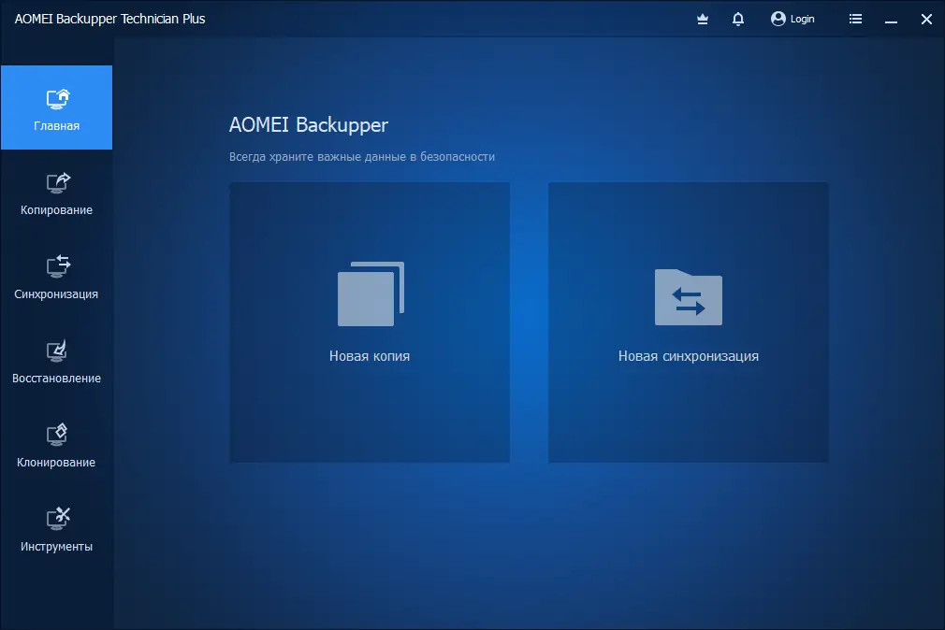
Task: Open the Клонирование disk clone icon
Action: coord(56,434)
